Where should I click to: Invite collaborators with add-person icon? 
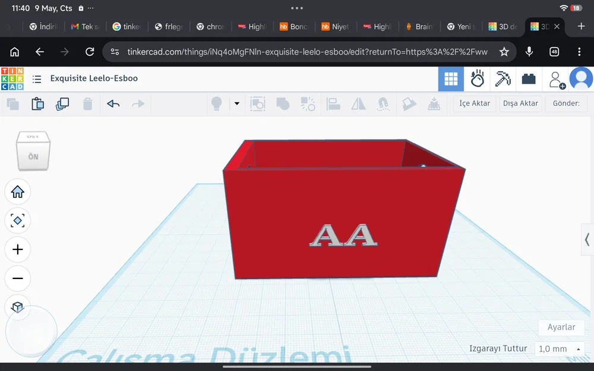click(x=557, y=80)
